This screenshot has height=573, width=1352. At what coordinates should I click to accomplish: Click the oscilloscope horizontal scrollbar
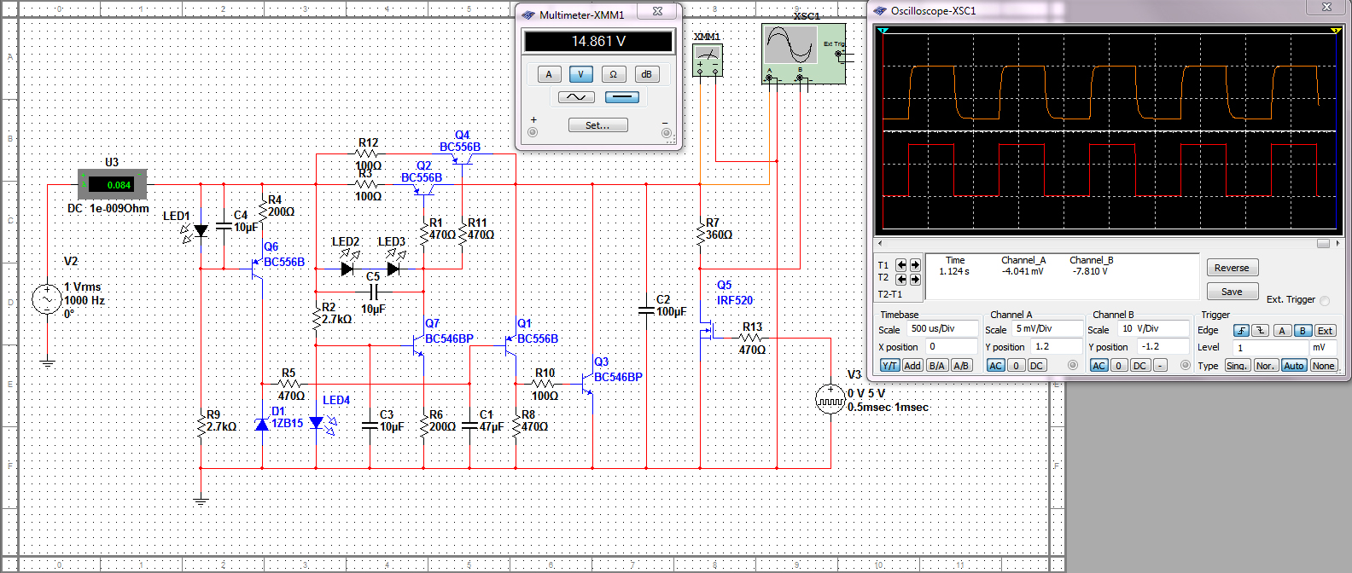(1101, 244)
